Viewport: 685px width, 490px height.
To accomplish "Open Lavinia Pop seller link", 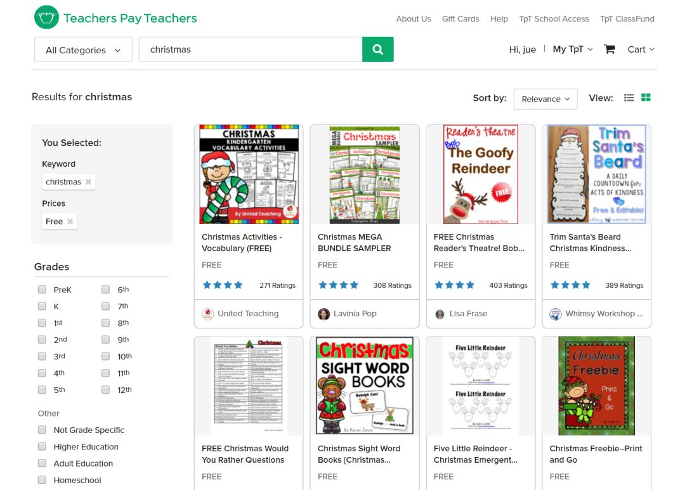I will 355,314.
